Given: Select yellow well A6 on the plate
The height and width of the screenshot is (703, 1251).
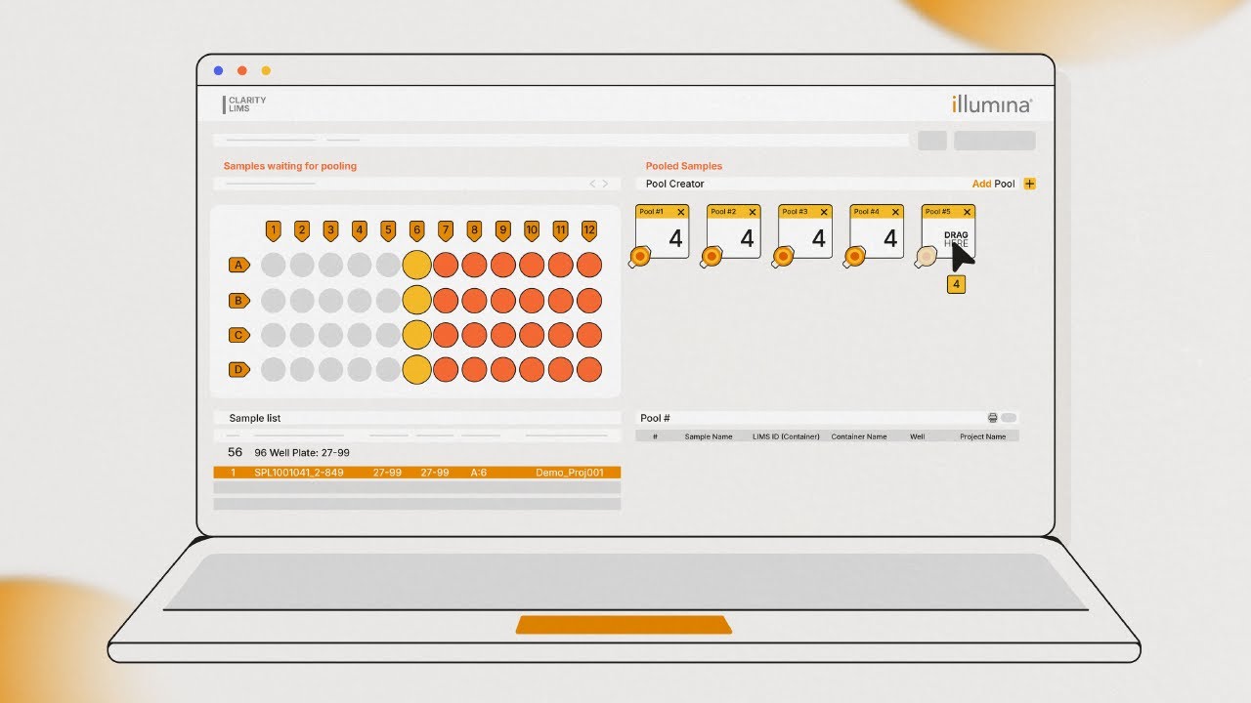Looking at the screenshot, I should pos(416,265).
